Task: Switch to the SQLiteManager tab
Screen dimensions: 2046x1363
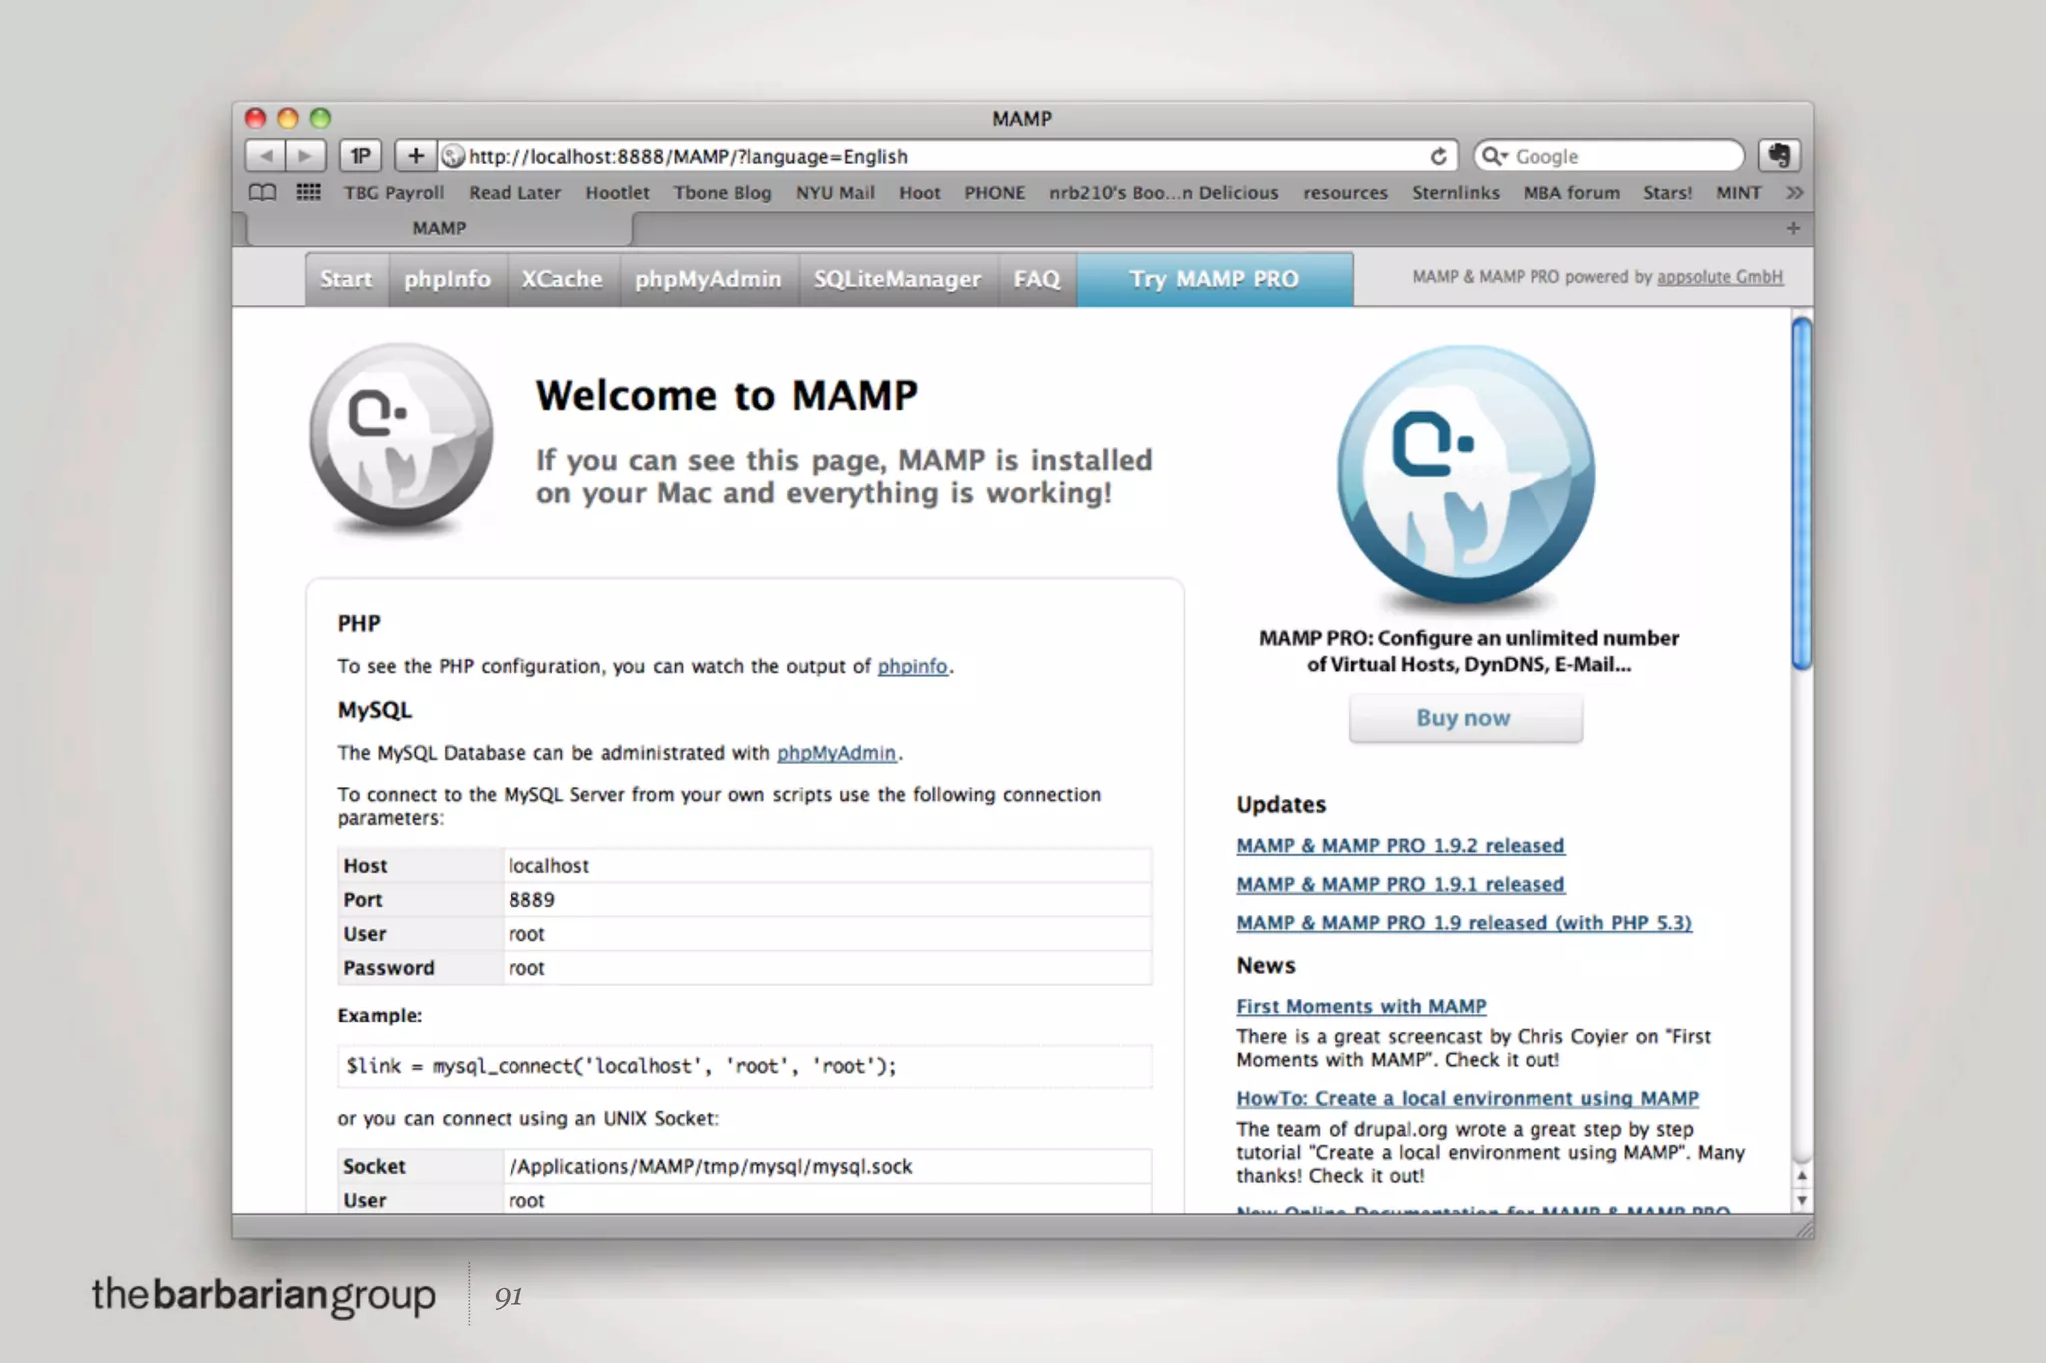Action: (896, 279)
